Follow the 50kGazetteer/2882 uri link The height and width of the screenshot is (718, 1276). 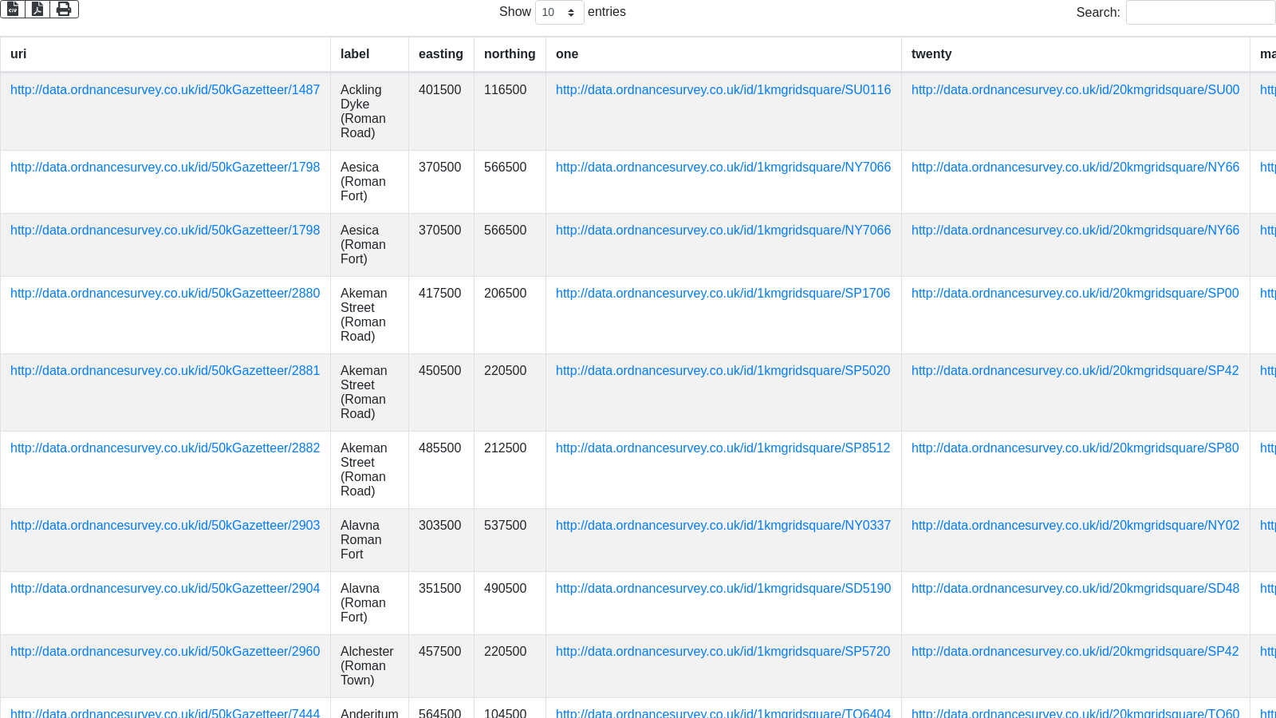point(165,448)
